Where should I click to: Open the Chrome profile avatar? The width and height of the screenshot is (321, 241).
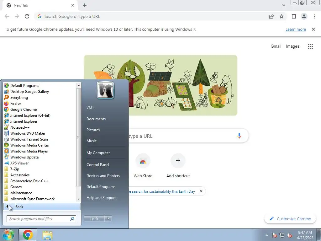(x=304, y=16)
